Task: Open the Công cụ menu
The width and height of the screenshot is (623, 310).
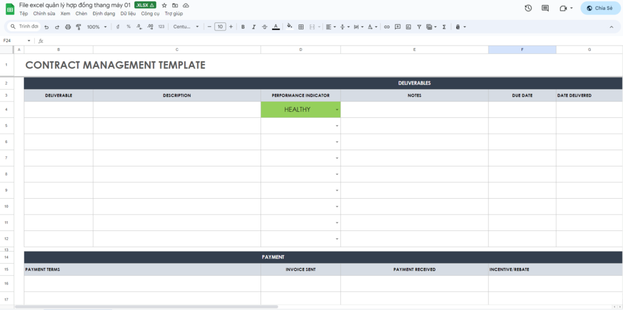Action: 150,13
